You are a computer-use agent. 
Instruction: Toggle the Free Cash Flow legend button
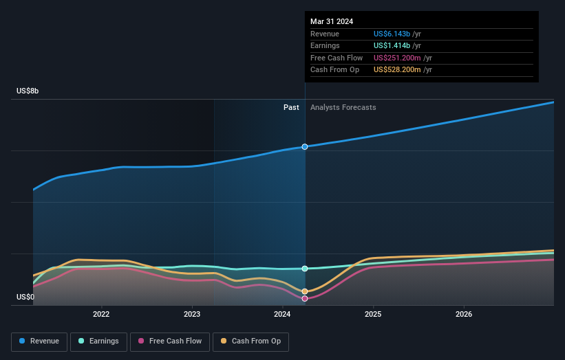[170, 341]
